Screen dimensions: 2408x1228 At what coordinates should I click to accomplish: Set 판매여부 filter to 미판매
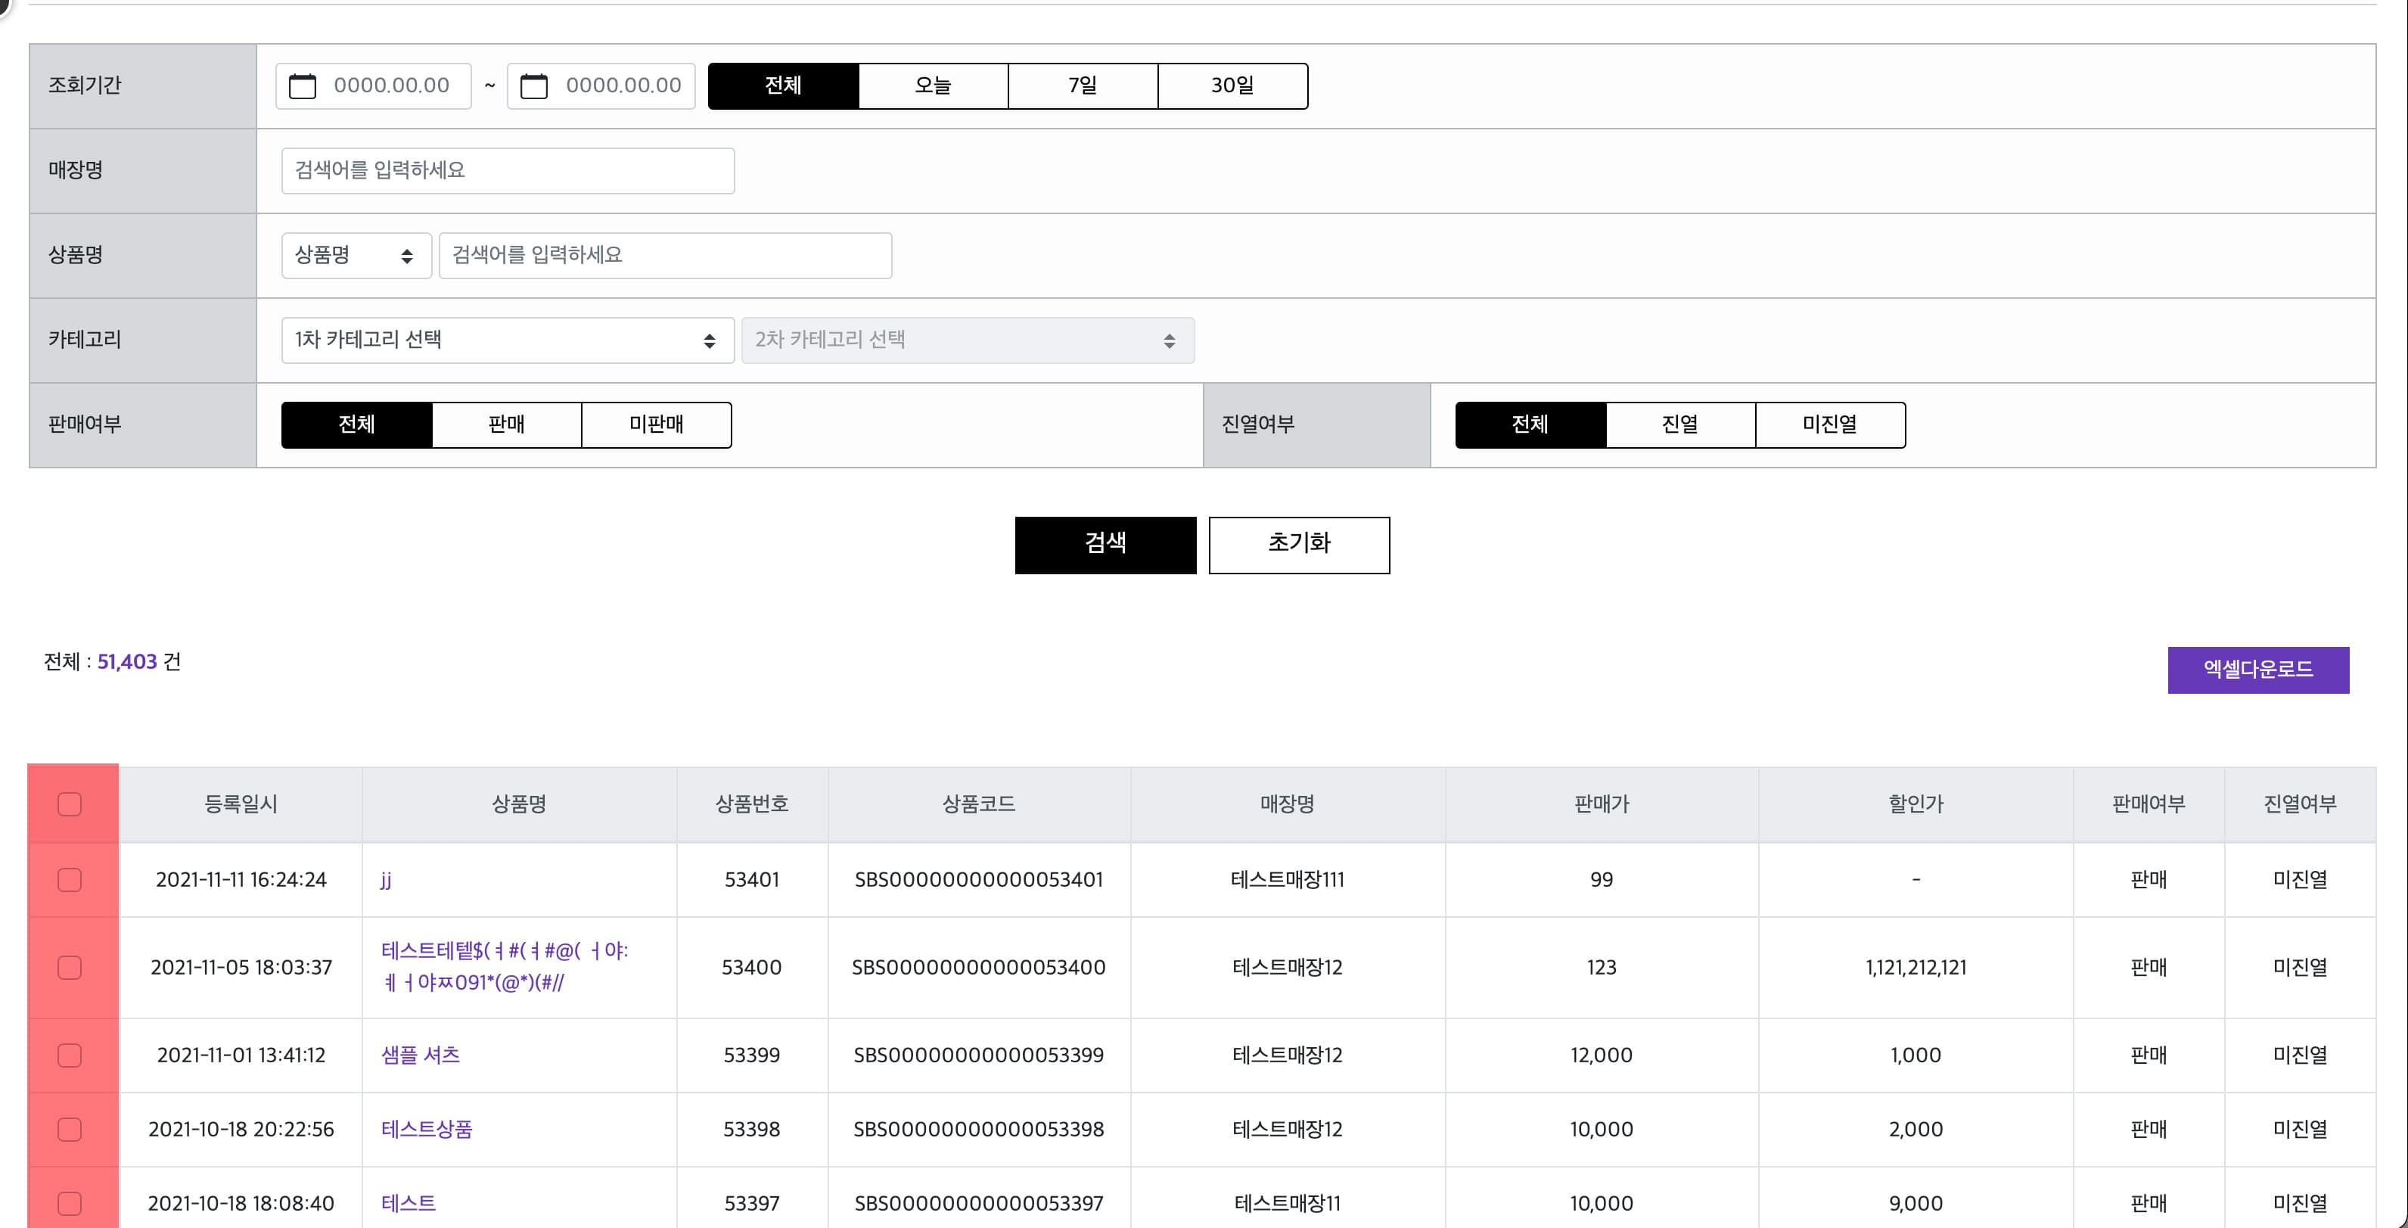[655, 424]
